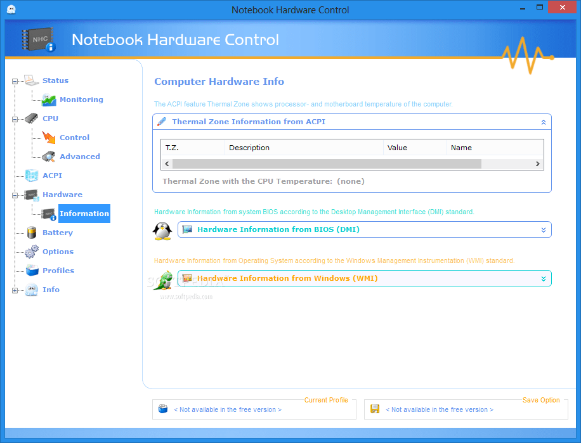
Task: Click the CPU chip icon in sidebar
Action: pyautogui.click(x=32, y=119)
